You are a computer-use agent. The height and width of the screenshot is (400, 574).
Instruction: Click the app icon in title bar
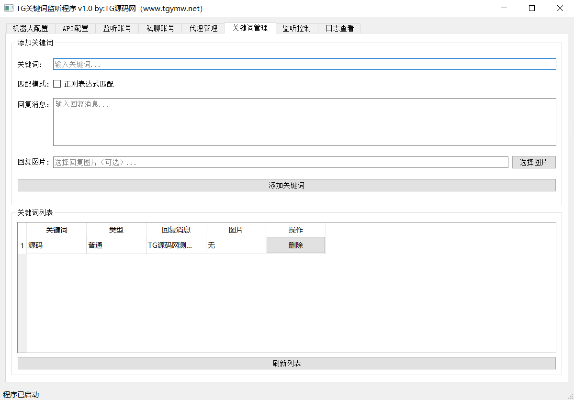pyautogui.click(x=9, y=8)
